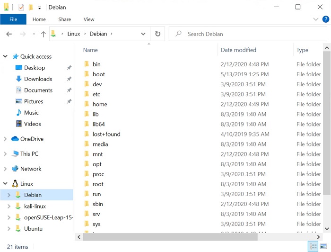This screenshot has height=252, width=331.
Task: Click the vertical scrollbar down arrow
Action: tap(327, 228)
